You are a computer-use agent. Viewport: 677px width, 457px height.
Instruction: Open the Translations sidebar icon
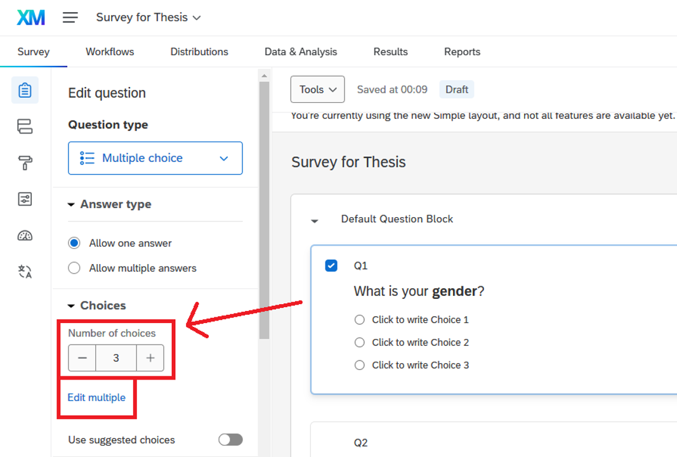click(25, 272)
